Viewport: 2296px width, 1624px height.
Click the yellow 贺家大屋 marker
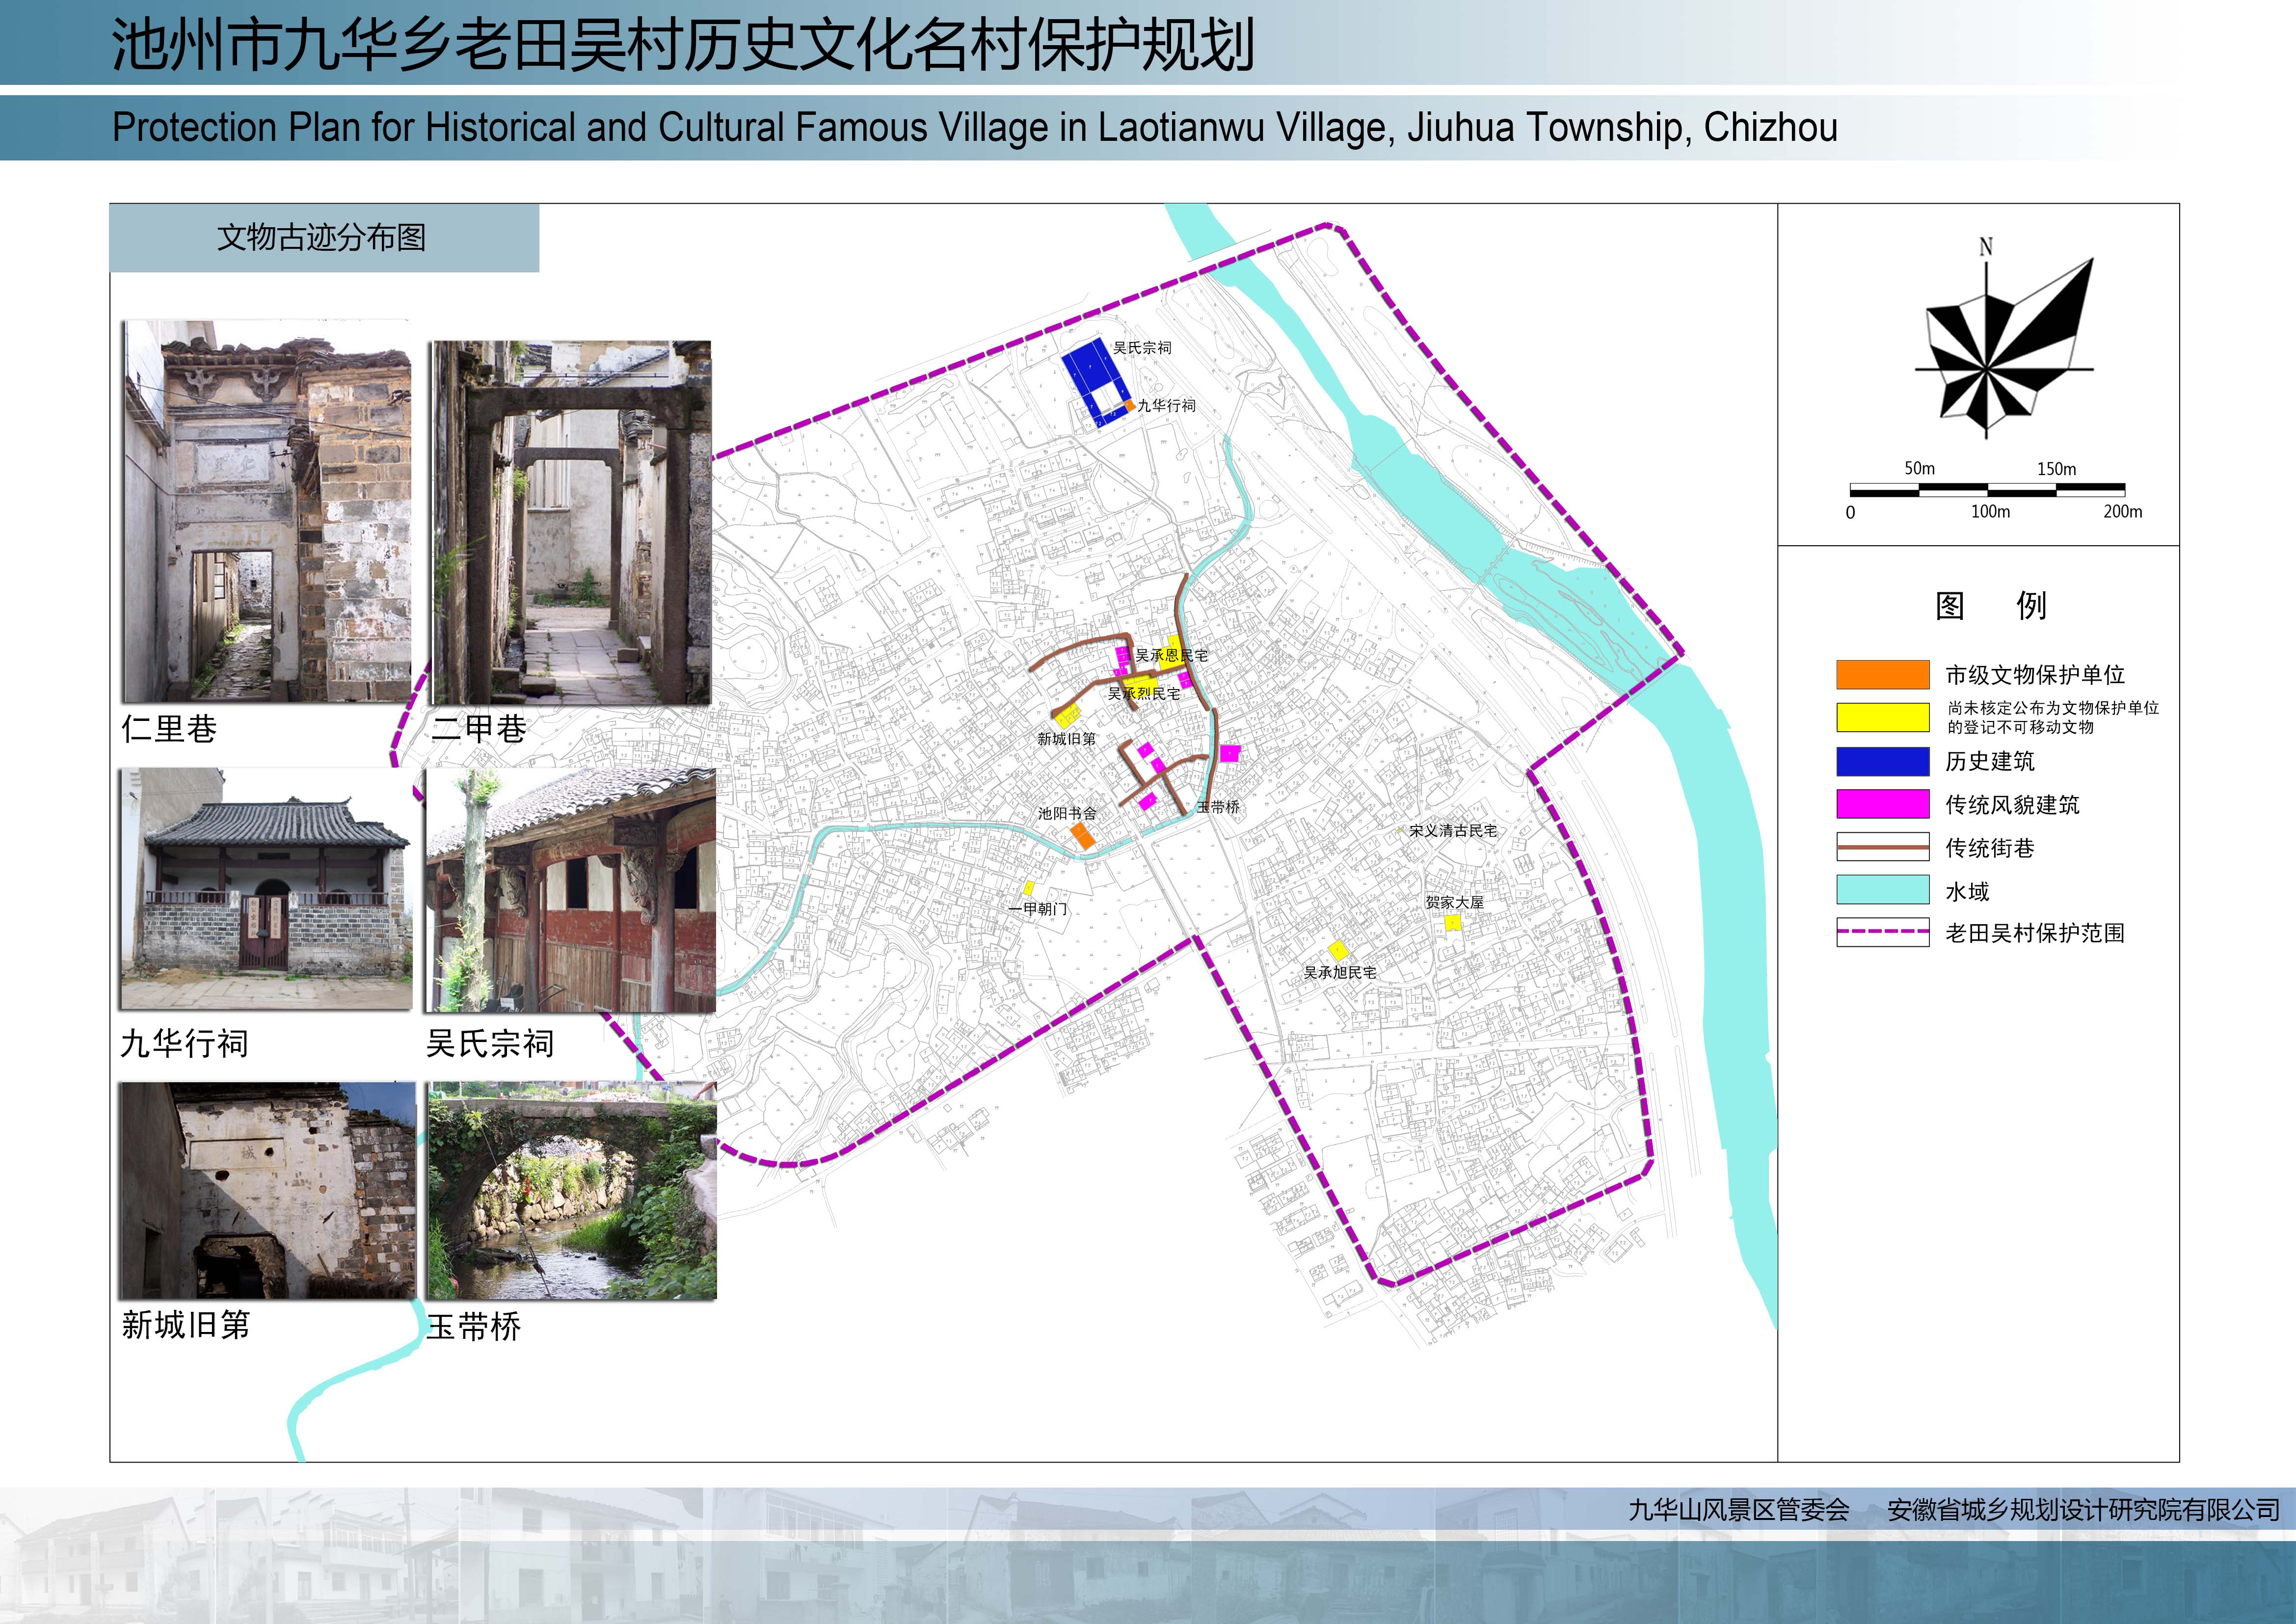tap(1453, 922)
